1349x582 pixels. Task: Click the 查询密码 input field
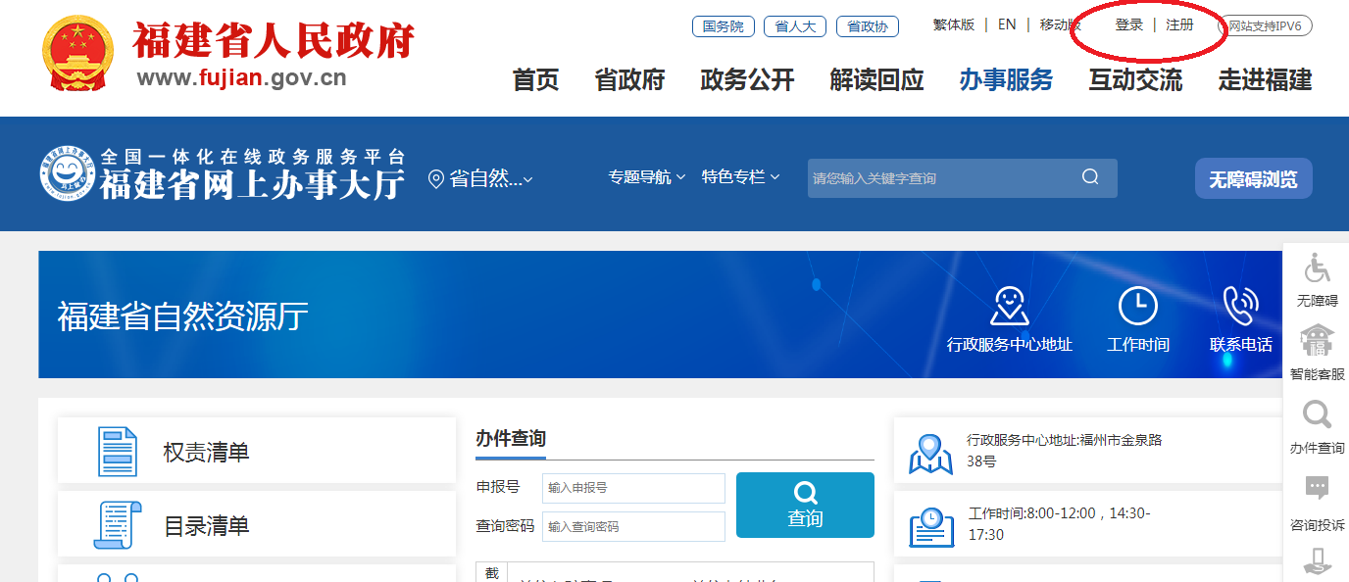[633, 526]
